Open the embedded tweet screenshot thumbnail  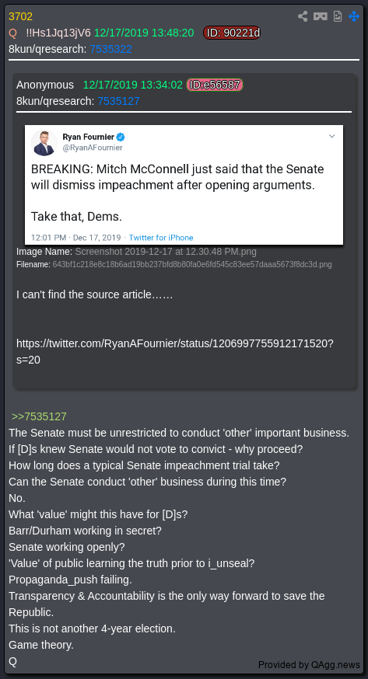(x=184, y=185)
